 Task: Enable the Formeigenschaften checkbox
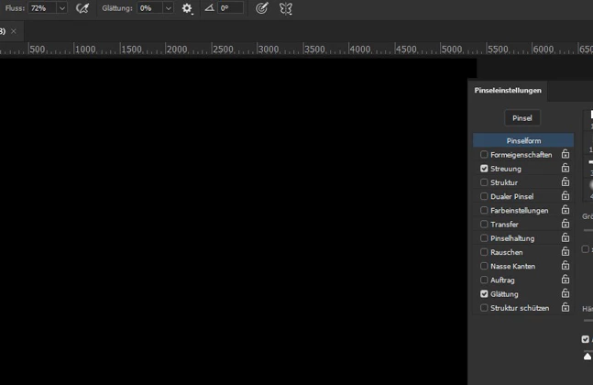click(484, 154)
